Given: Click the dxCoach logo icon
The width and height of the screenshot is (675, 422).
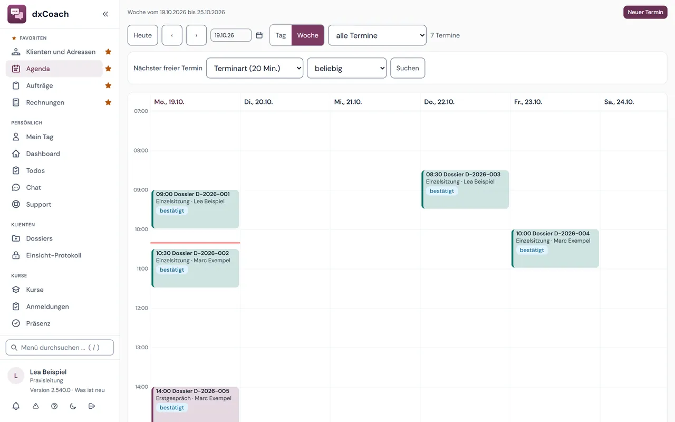Looking at the screenshot, I should coord(17,14).
